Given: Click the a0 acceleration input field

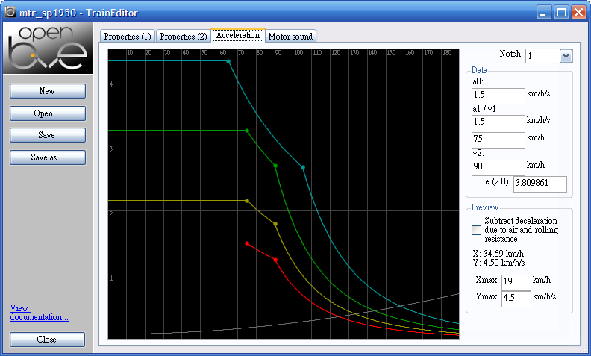Looking at the screenshot, I should coord(498,96).
